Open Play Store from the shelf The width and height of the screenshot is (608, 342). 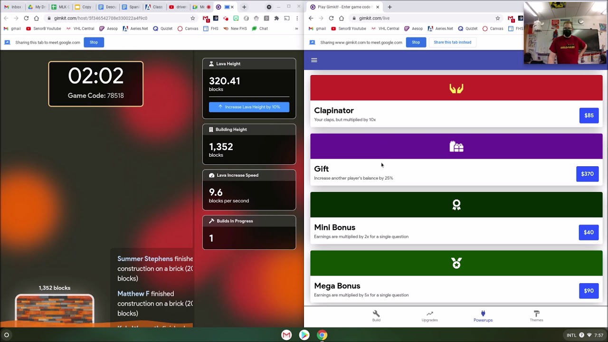point(304,335)
